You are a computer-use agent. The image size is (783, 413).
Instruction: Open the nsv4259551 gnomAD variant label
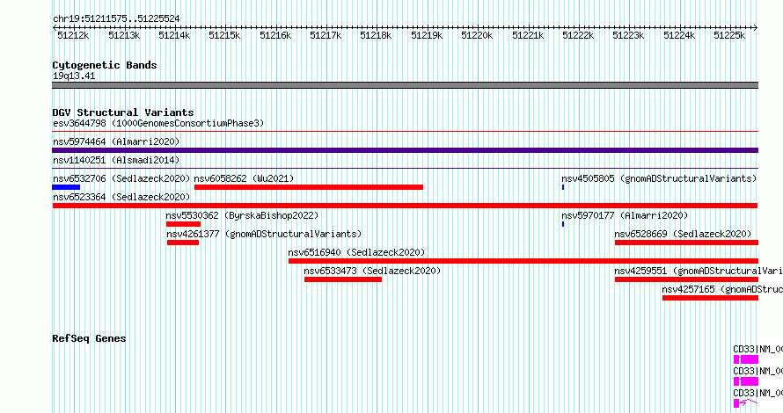tap(699, 271)
